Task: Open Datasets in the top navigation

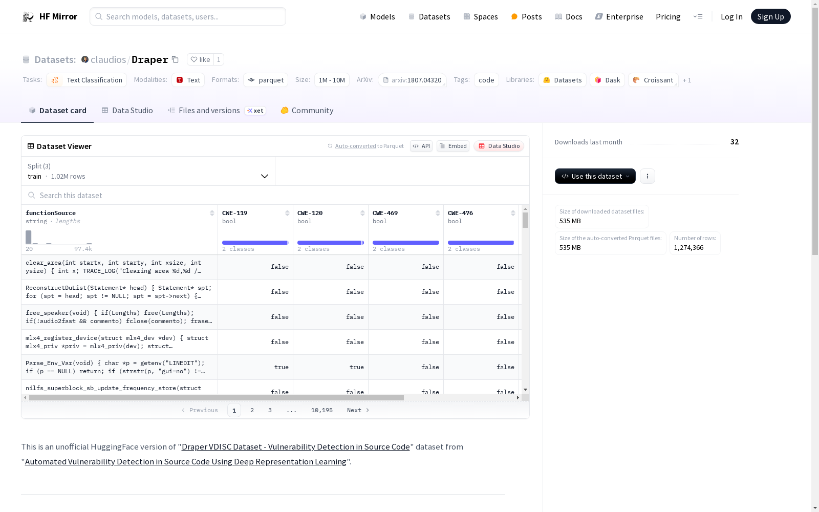Action: (x=429, y=16)
